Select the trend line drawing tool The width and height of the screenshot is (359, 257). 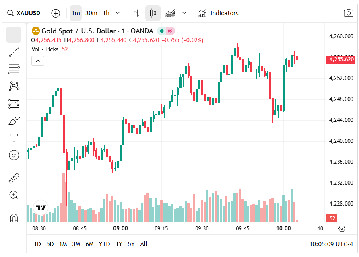point(14,51)
